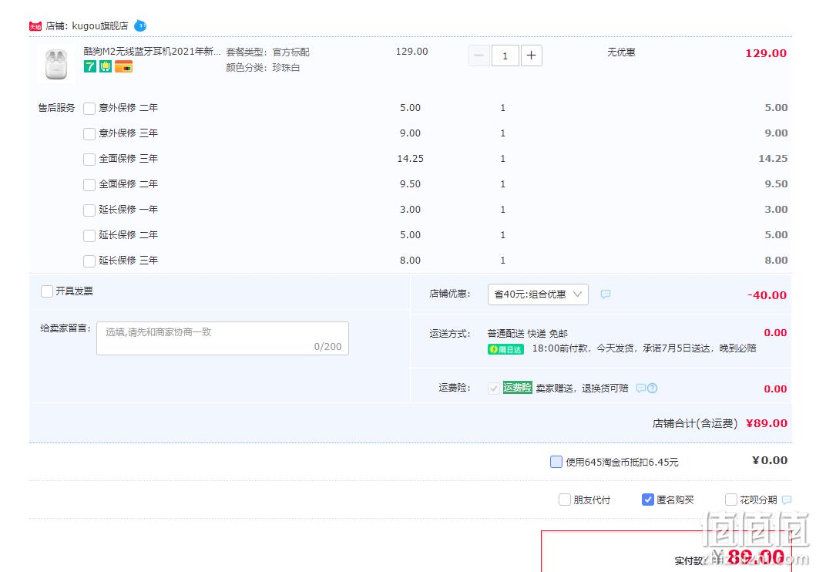Check 意外保修 二年 service option
Viewport: 816px width, 572px height.
[x=89, y=108]
